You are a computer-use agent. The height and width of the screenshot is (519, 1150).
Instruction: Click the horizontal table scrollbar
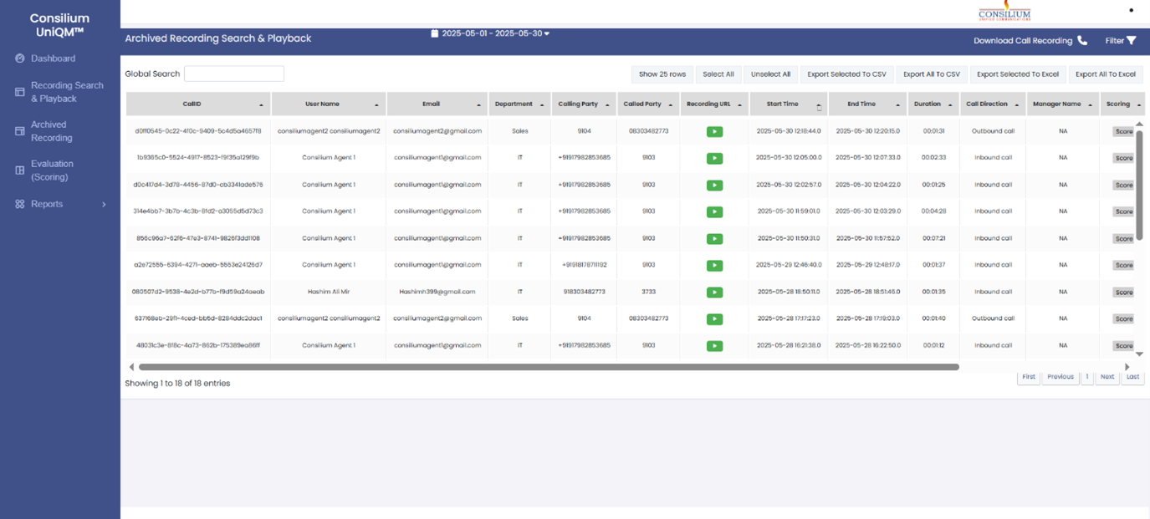click(x=548, y=367)
